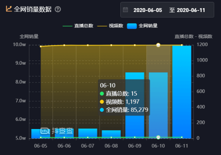Click yellow 视频数 point on 06-10
The width and height of the screenshot is (221, 155).
pos(158,45)
